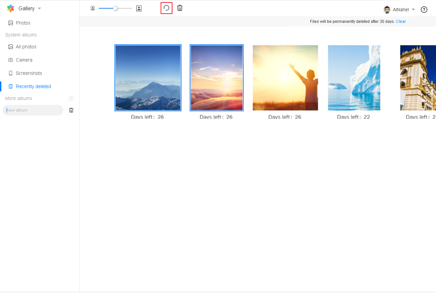The width and height of the screenshot is (436, 294).
Task: Open the help question mark icon
Action: click(x=424, y=10)
